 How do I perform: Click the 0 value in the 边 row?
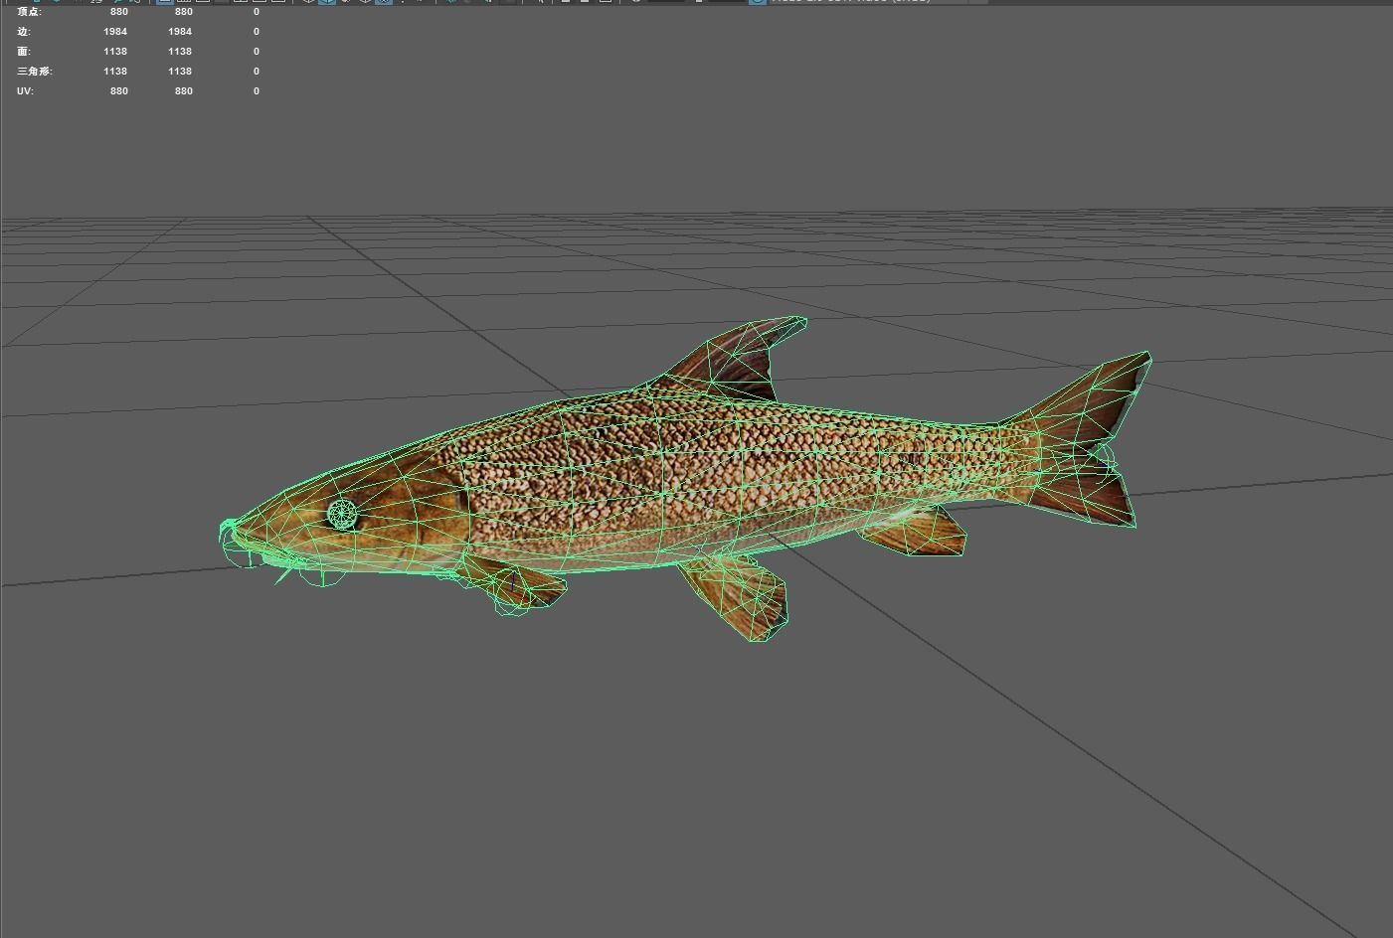(x=257, y=32)
